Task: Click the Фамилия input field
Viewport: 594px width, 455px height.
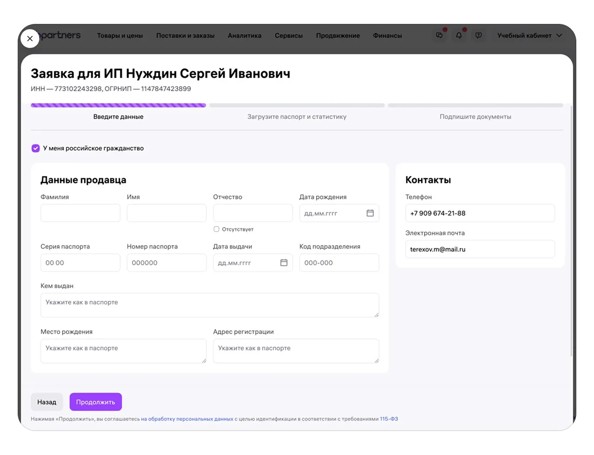Action: click(x=80, y=213)
